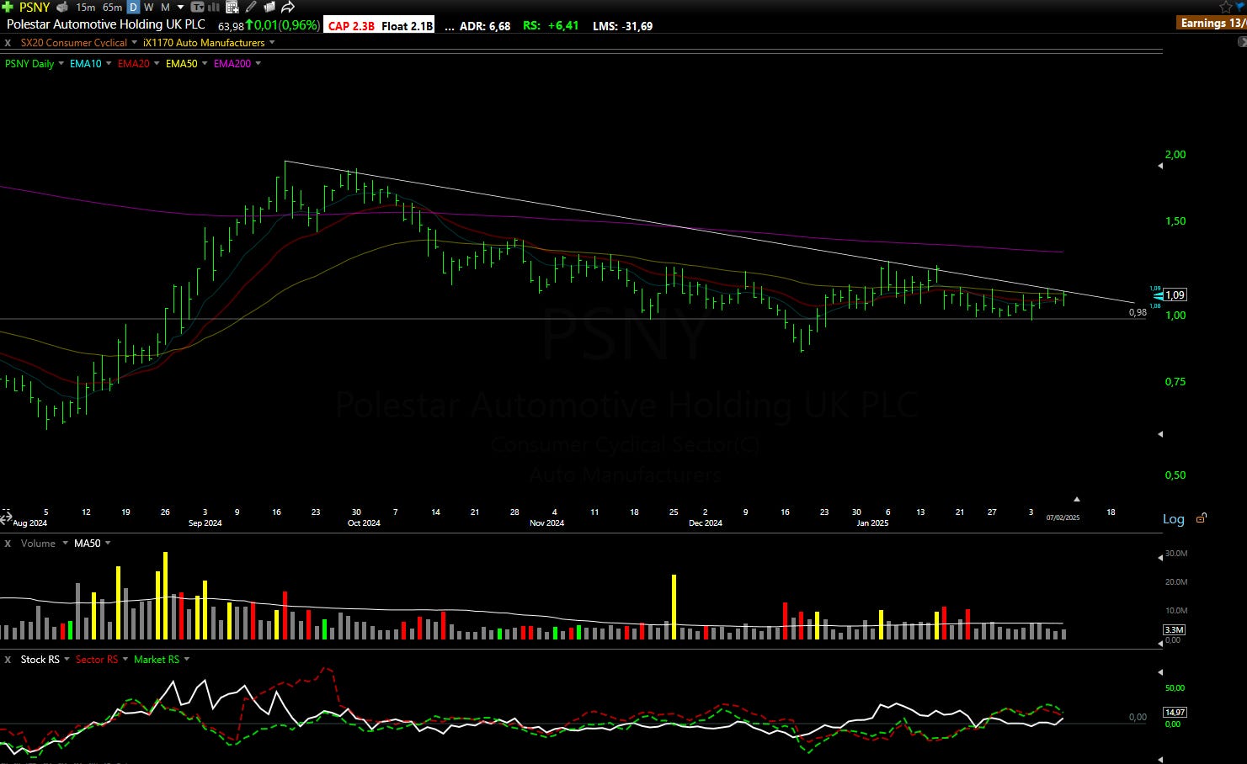Click the 3.3M volume value label

pyautogui.click(x=1174, y=629)
